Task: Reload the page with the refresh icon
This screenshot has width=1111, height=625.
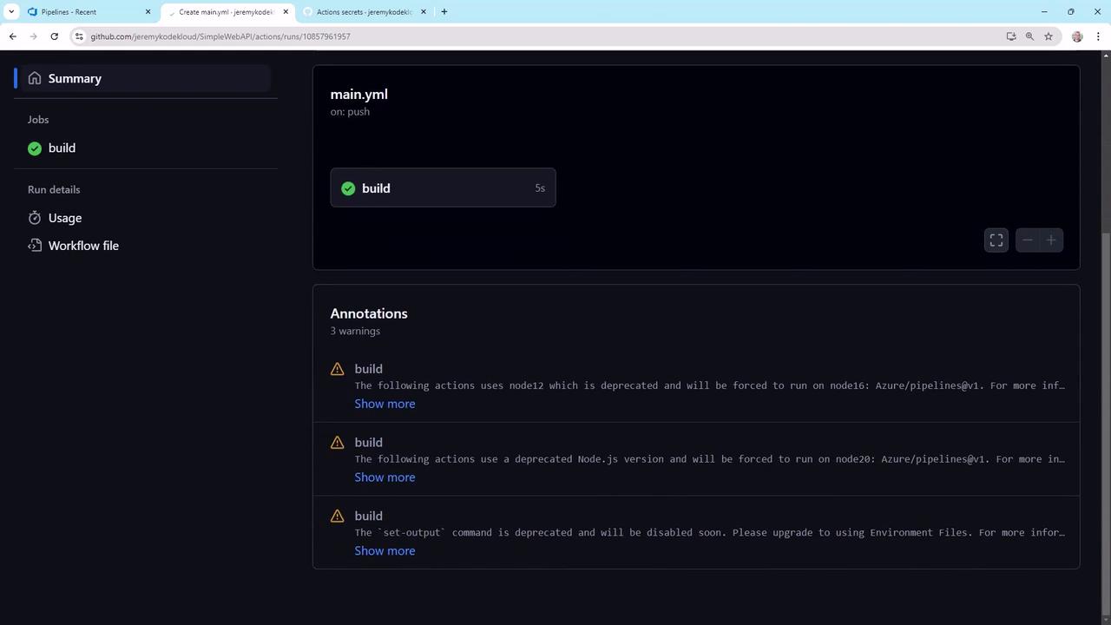Action: coord(54,36)
